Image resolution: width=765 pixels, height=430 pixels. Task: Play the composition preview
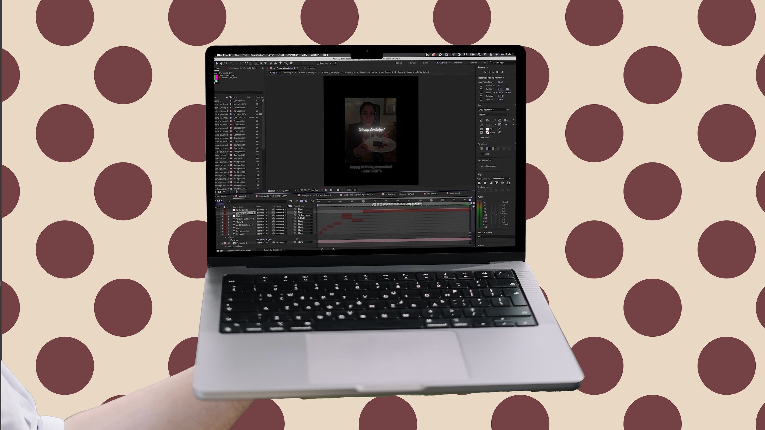pyautogui.click(x=494, y=72)
